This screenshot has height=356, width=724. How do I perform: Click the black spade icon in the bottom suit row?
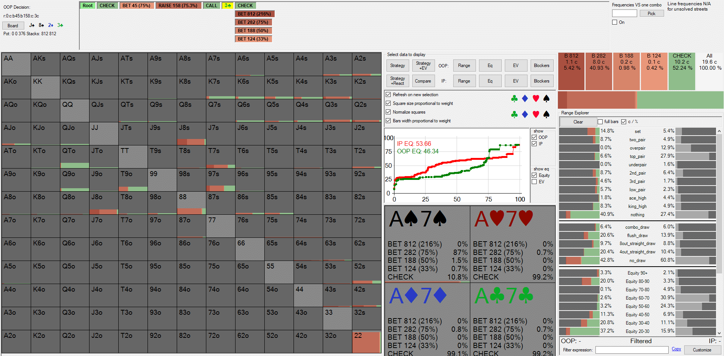pyautogui.click(x=546, y=114)
